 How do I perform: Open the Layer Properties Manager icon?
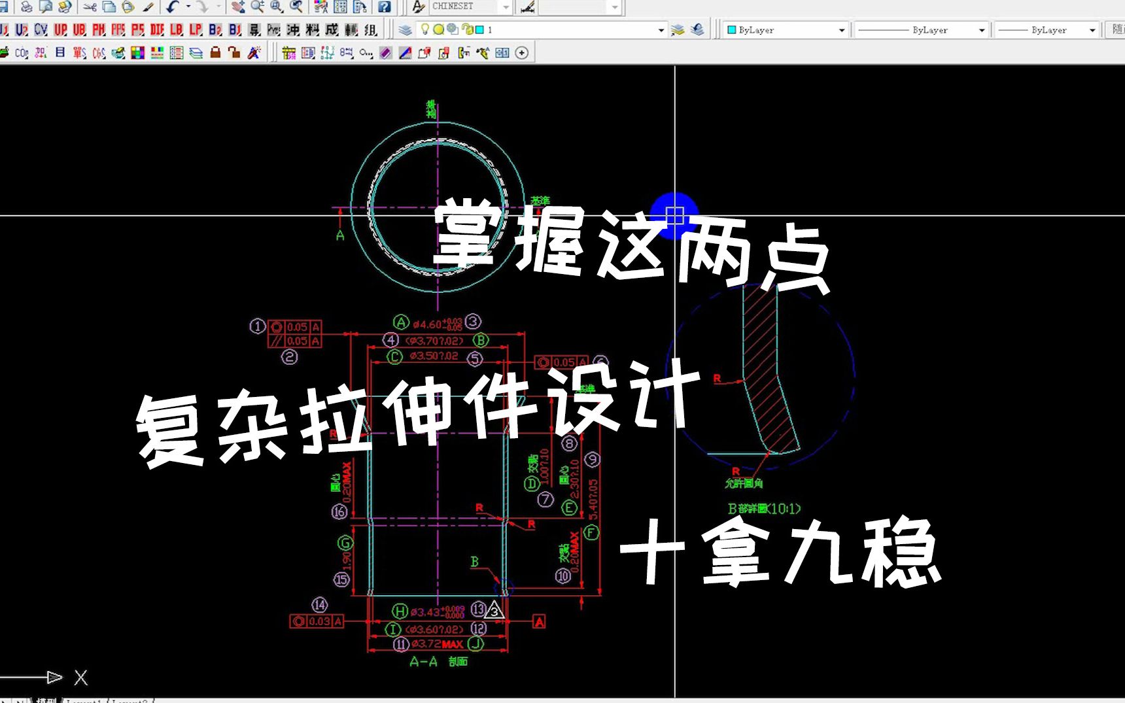point(406,30)
